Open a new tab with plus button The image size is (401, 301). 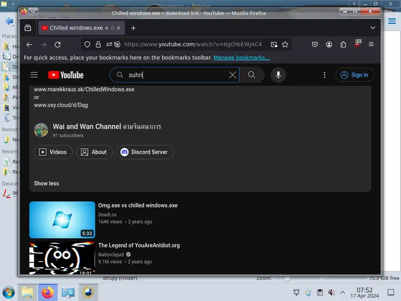[x=133, y=28]
